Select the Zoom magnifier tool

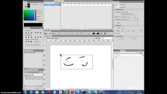click(88, 33)
